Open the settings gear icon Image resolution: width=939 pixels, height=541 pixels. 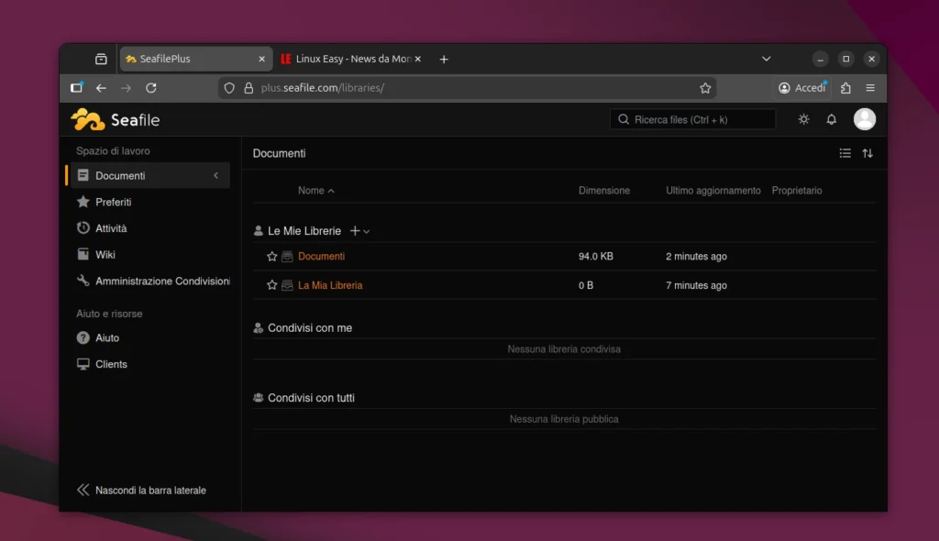(x=803, y=119)
